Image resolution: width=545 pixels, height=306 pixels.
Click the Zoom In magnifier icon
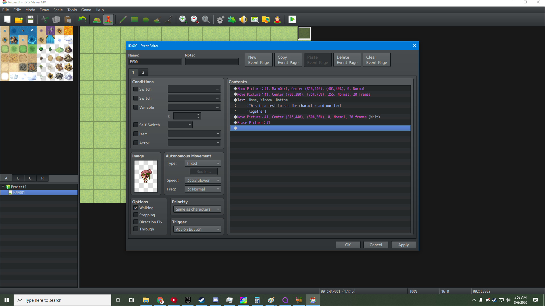click(x=183, y=20)
